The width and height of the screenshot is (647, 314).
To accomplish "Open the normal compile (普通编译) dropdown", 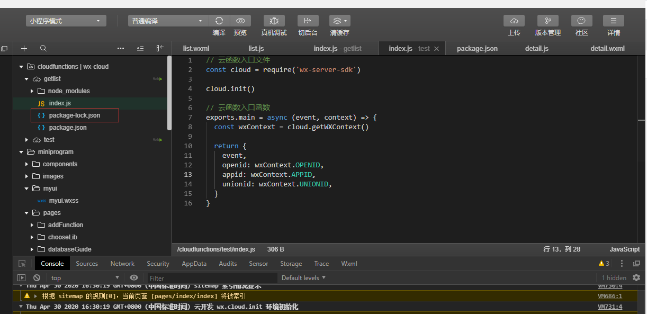I will pyautogui.click(x=168, y=21).
